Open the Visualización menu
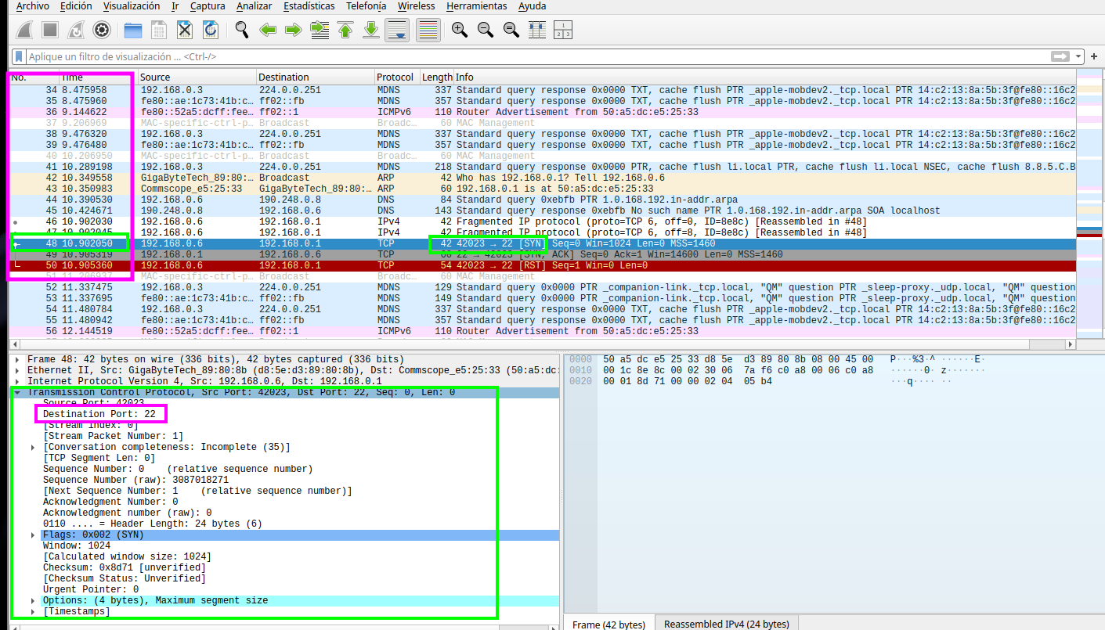This screenshot has height=630, width=1105. click(132, 6)
